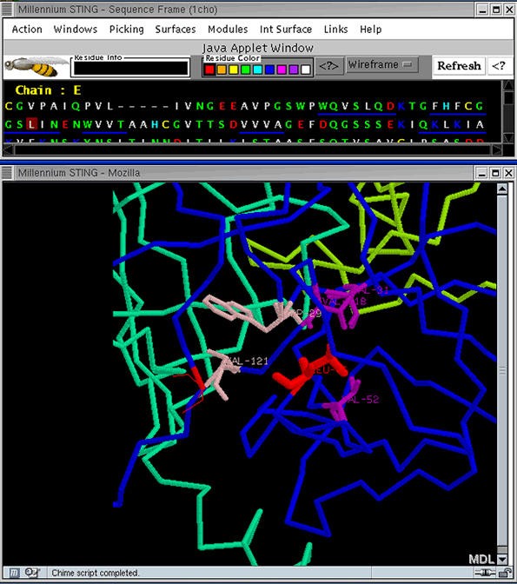This screenshot has height=584, width=517.
Task: Click the underlined VVVA segment in the second sequence row
Action: (x=261, y=124)
